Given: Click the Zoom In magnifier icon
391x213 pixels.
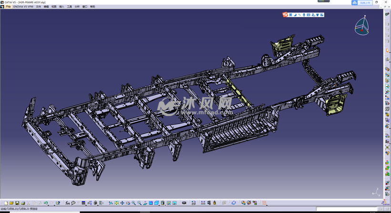Looking at the screenshot, I should pyautogui.click(x=134, y=203).
